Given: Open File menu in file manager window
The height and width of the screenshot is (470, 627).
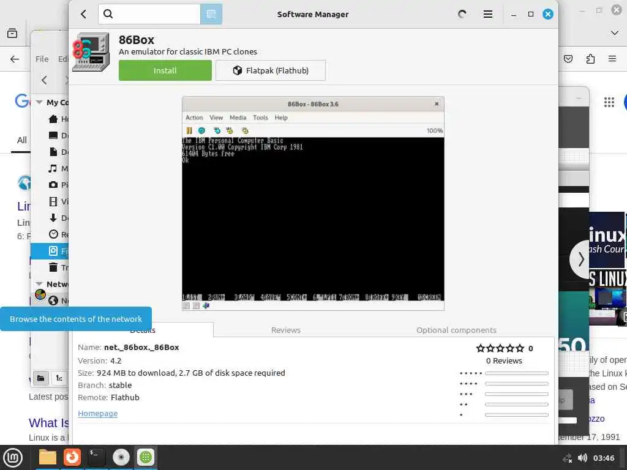Looking at the screenshot, I should click(x=42, y=59).
